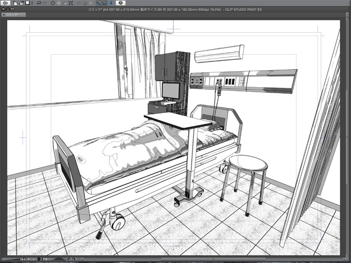Toggle Snap to Special Ruler
The image size is (351, 263).
[105, 3]
